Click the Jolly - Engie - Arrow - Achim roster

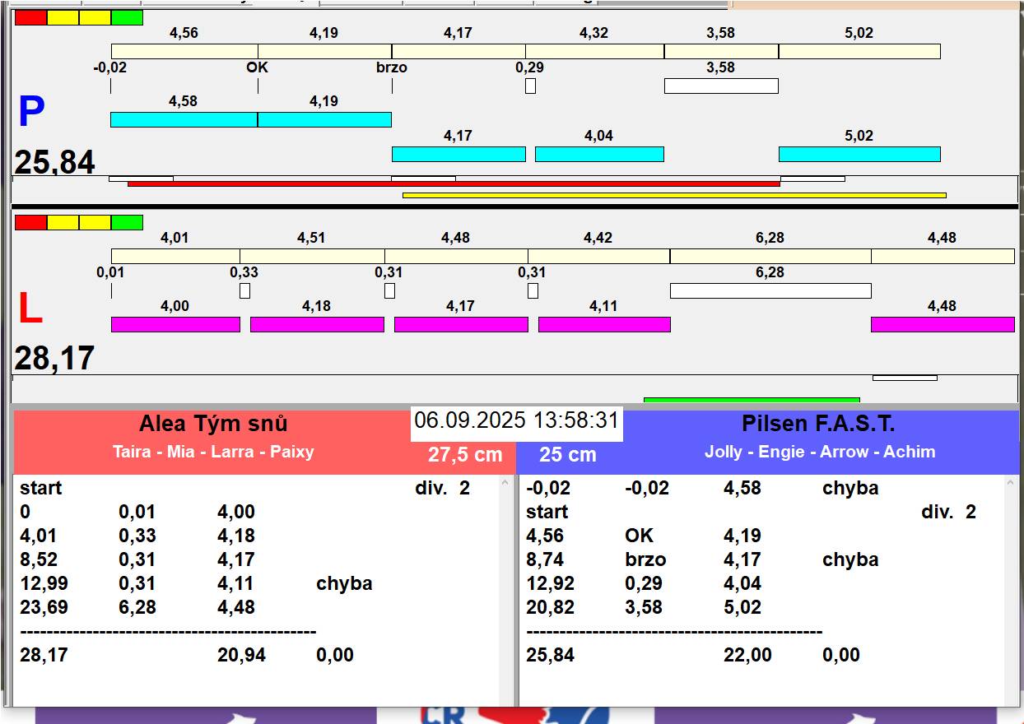click(x=820, y=452)
